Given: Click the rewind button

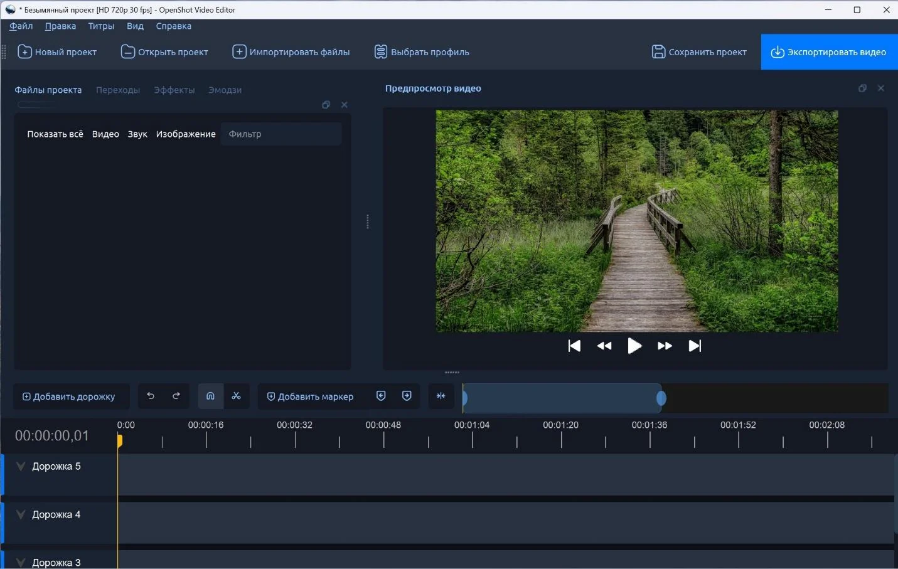Looking at the screenshot, I should [604, 346].
